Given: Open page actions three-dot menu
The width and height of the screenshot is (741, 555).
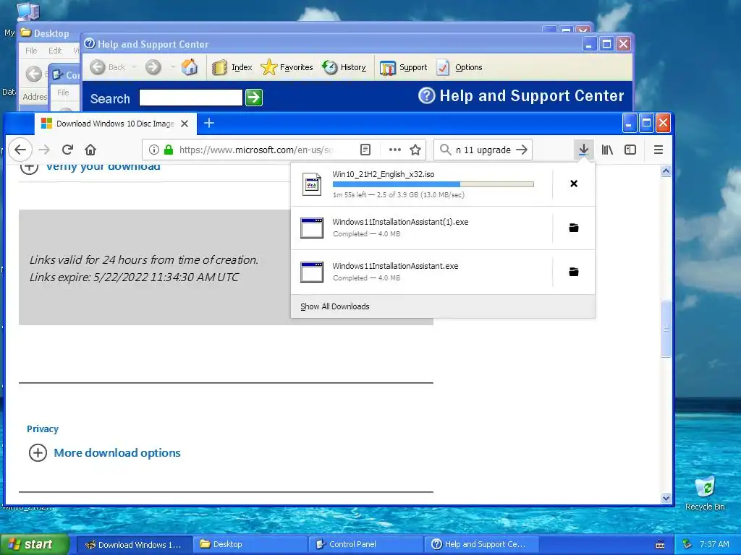Looking at the screenshot, I should 394,150.
